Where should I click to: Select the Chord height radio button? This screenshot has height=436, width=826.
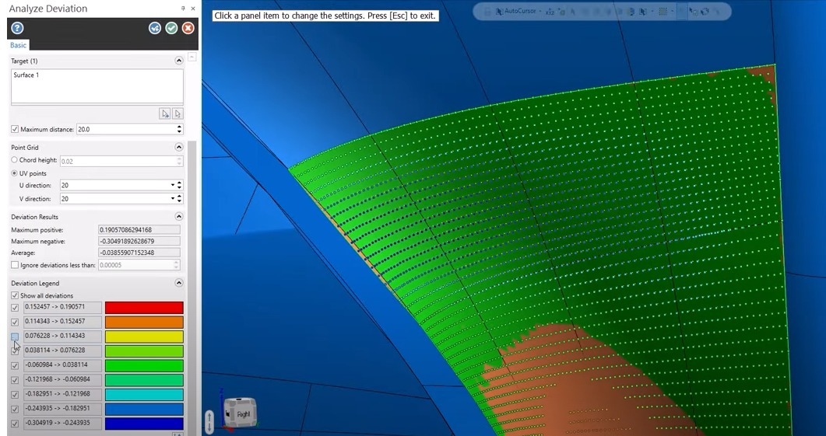pyautogui.click(x=14, y=160)
